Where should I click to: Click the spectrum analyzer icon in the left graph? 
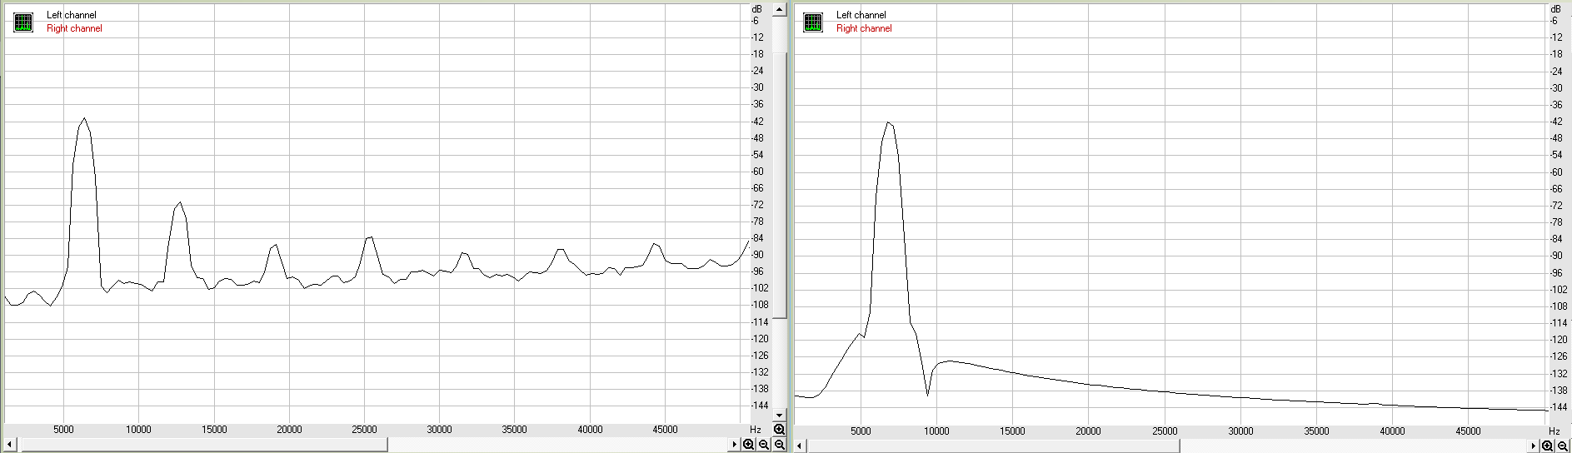[23, 22]
